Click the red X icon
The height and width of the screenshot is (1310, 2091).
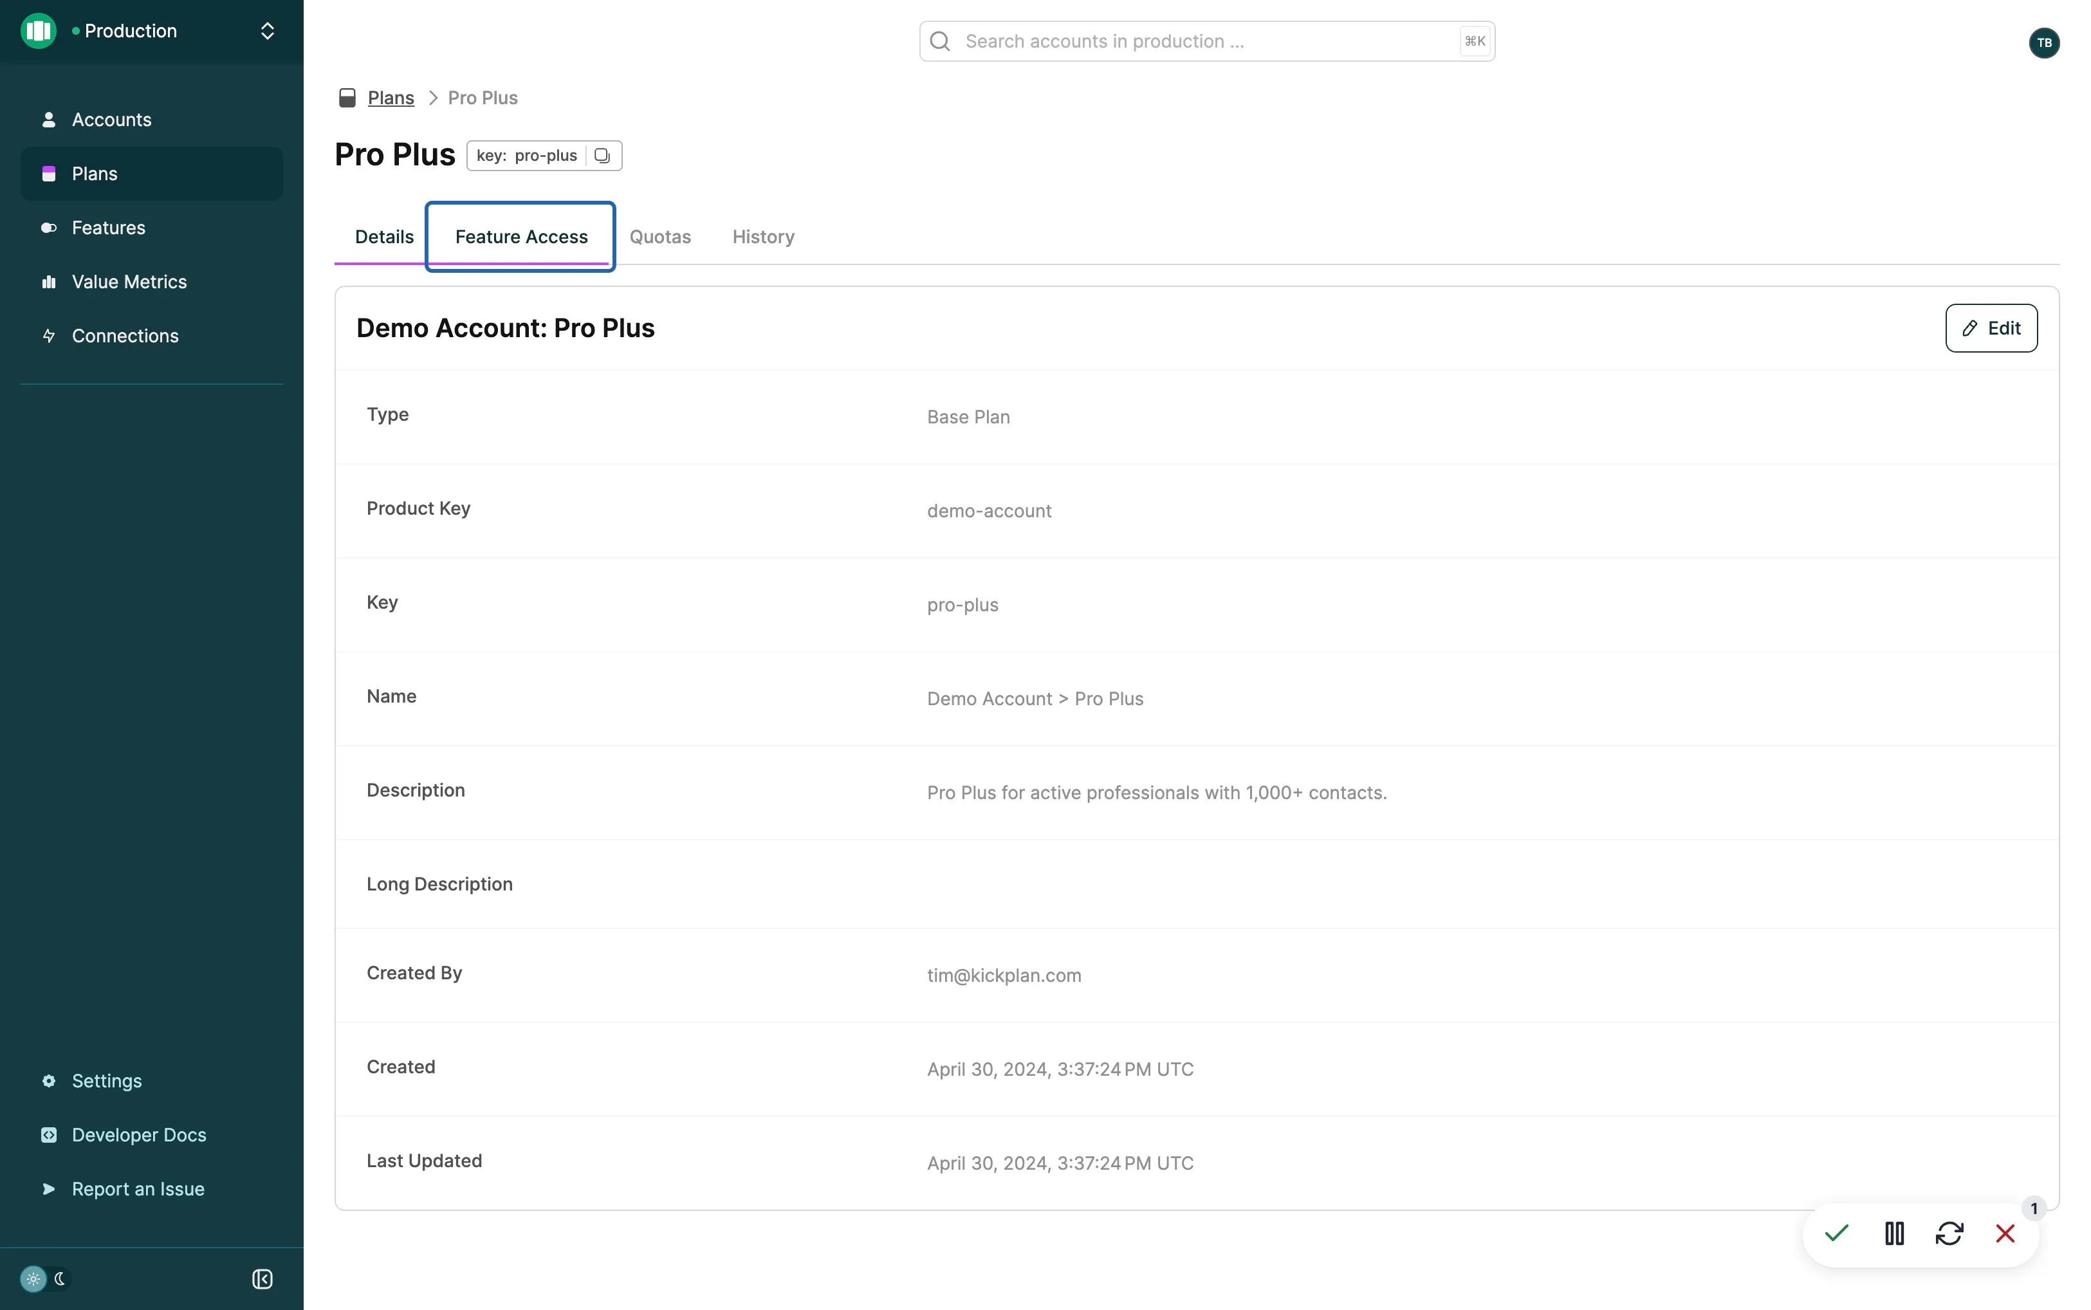point(2005,1233)
